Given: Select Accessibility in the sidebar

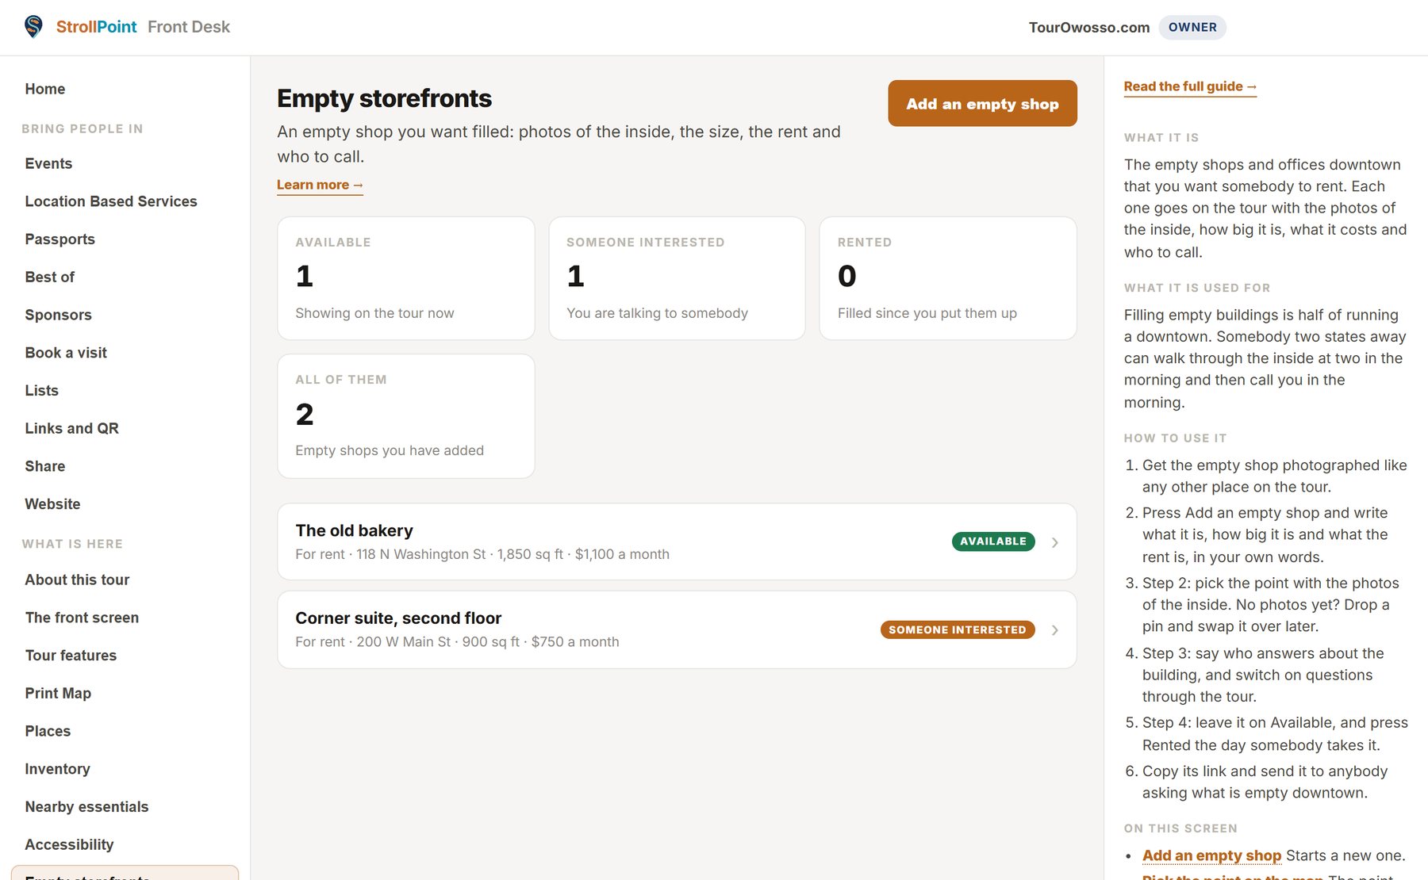Looking at the screenshot, I should (69, 844).
